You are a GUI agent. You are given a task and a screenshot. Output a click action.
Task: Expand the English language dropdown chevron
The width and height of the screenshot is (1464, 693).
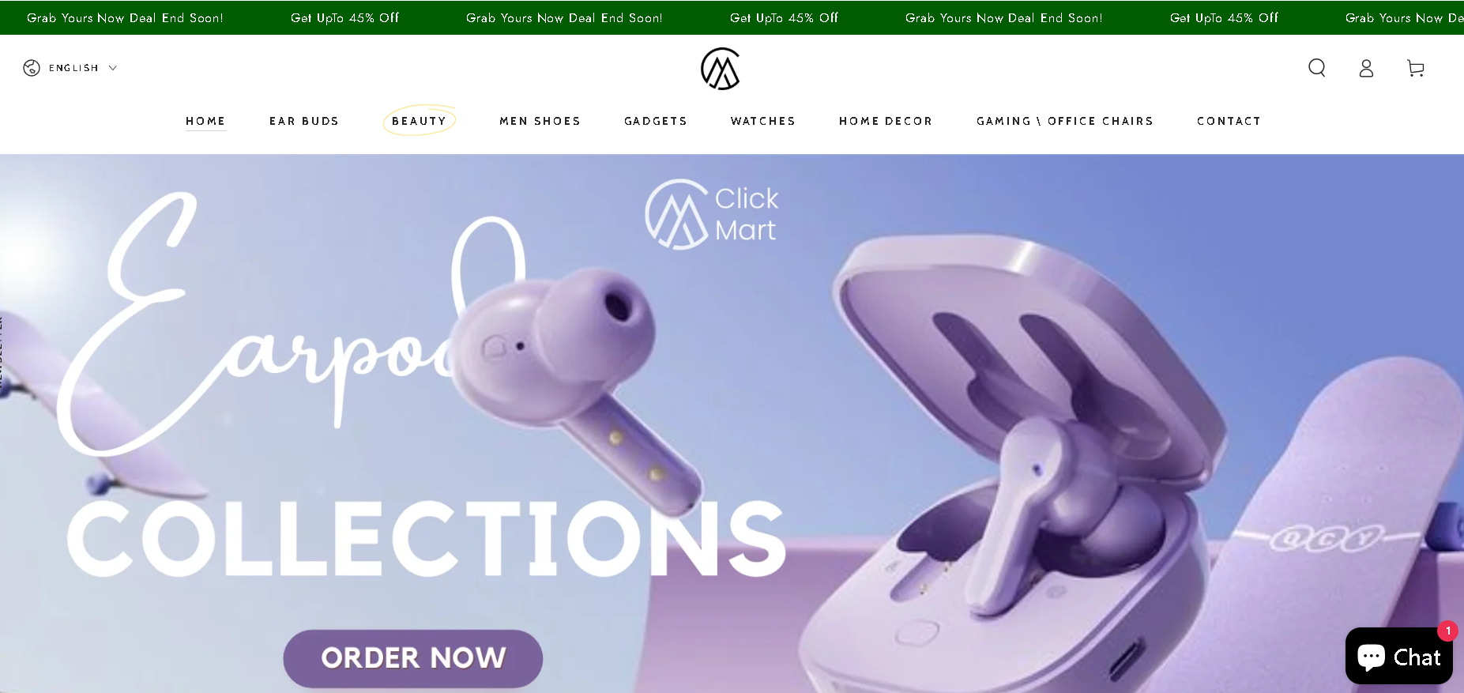113,68
